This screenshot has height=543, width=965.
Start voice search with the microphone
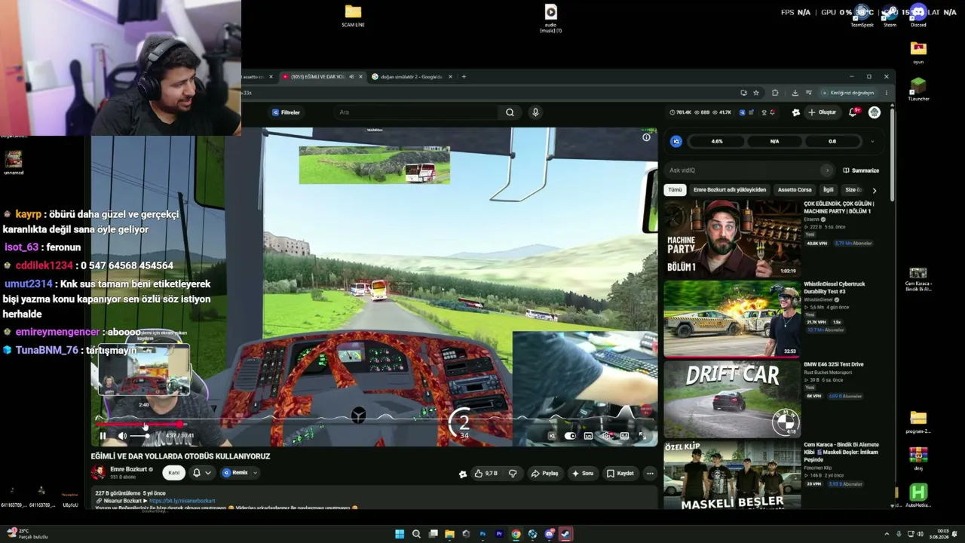point(535,112)
